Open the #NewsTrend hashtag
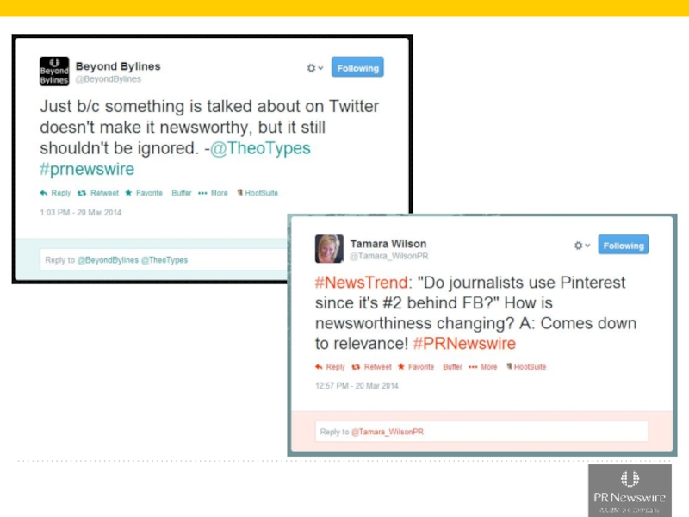 pyautogui.click(x=361, y=283)
